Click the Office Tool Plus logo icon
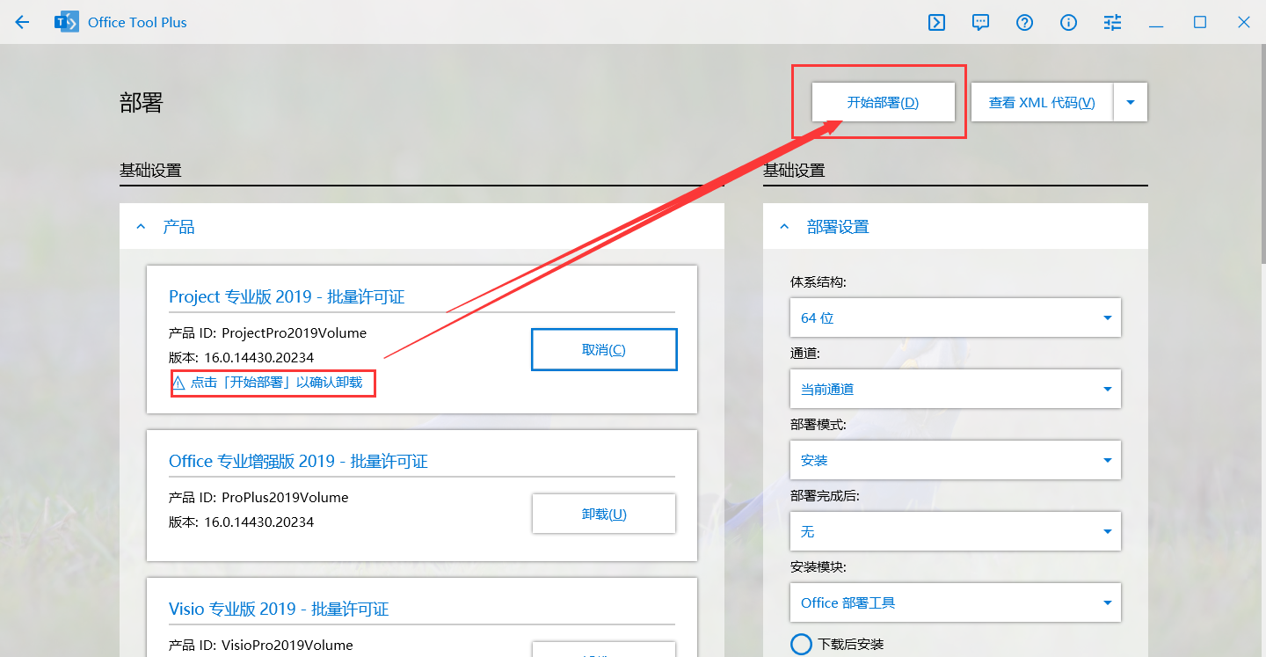Image resolution: width=1266 pixels, height=657 pixels. [x=66, y=22]
